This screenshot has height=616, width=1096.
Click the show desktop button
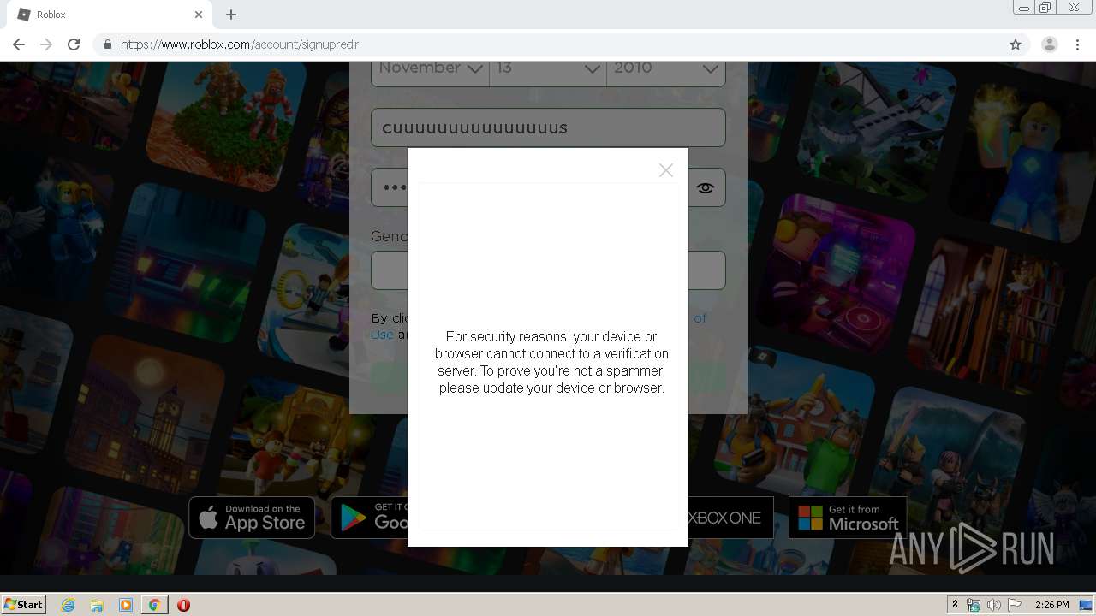1086,605
